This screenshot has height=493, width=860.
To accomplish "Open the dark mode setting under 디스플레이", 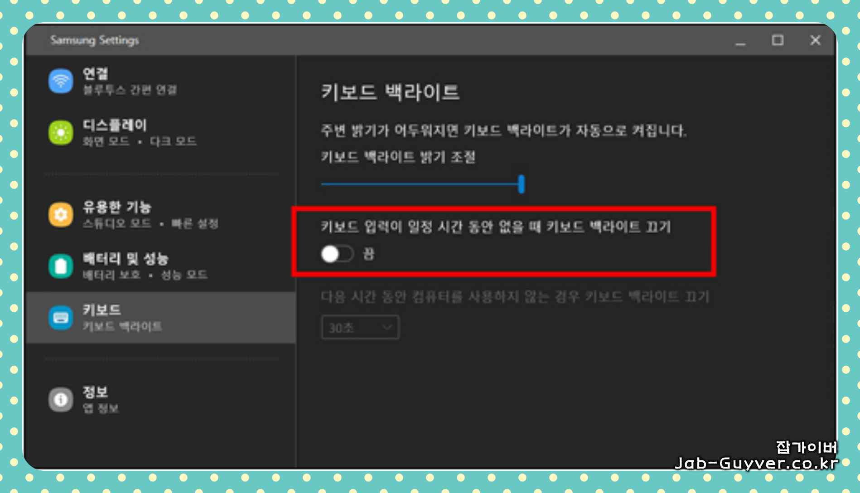I will [x=174, y=141].
